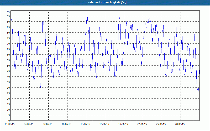
Task: Click the y-axis value 0
Action: point(9,121)
